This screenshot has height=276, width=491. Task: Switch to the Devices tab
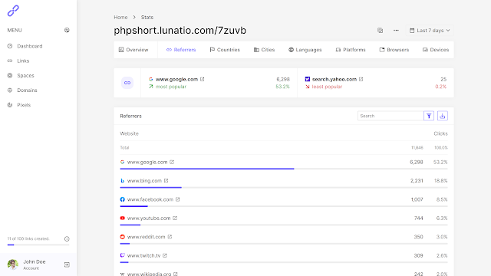(436, 50)
